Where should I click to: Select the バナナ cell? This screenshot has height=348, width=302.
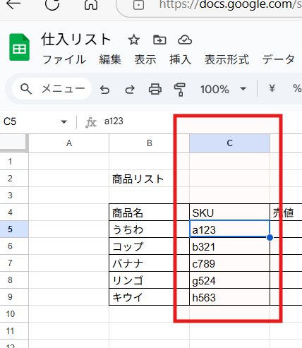[x=149, y=263]
